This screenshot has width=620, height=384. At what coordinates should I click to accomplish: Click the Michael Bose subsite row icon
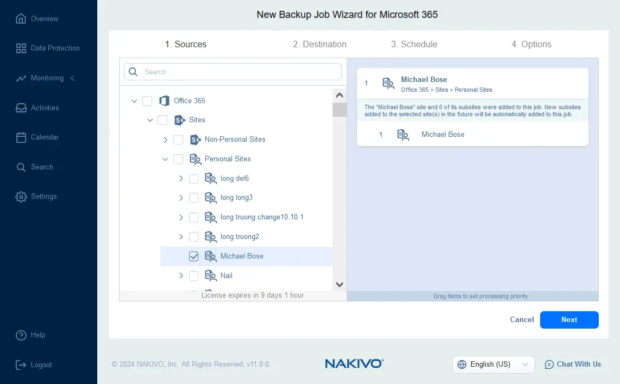click(x=403, y=135)
